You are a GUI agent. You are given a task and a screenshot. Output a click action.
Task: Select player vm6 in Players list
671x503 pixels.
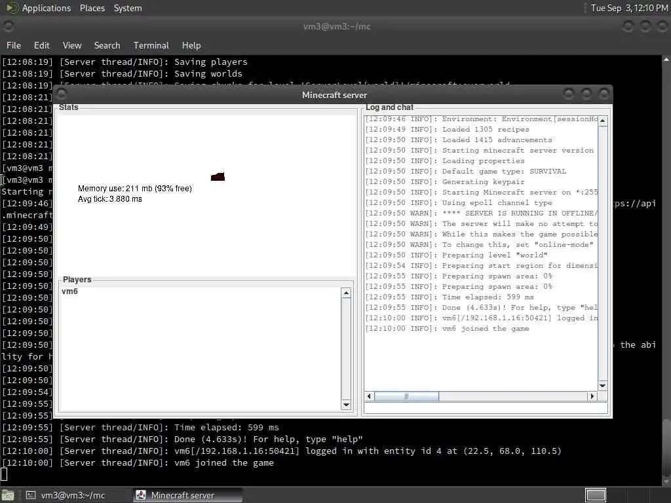[x=69, y=291]
